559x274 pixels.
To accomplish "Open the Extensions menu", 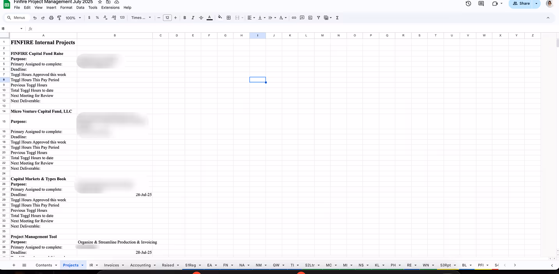I will click(110, 7).
